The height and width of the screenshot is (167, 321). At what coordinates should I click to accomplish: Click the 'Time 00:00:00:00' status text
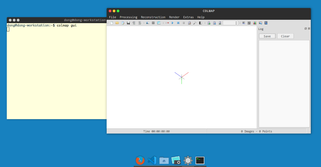pyautogui.click(x=156, y=132)
